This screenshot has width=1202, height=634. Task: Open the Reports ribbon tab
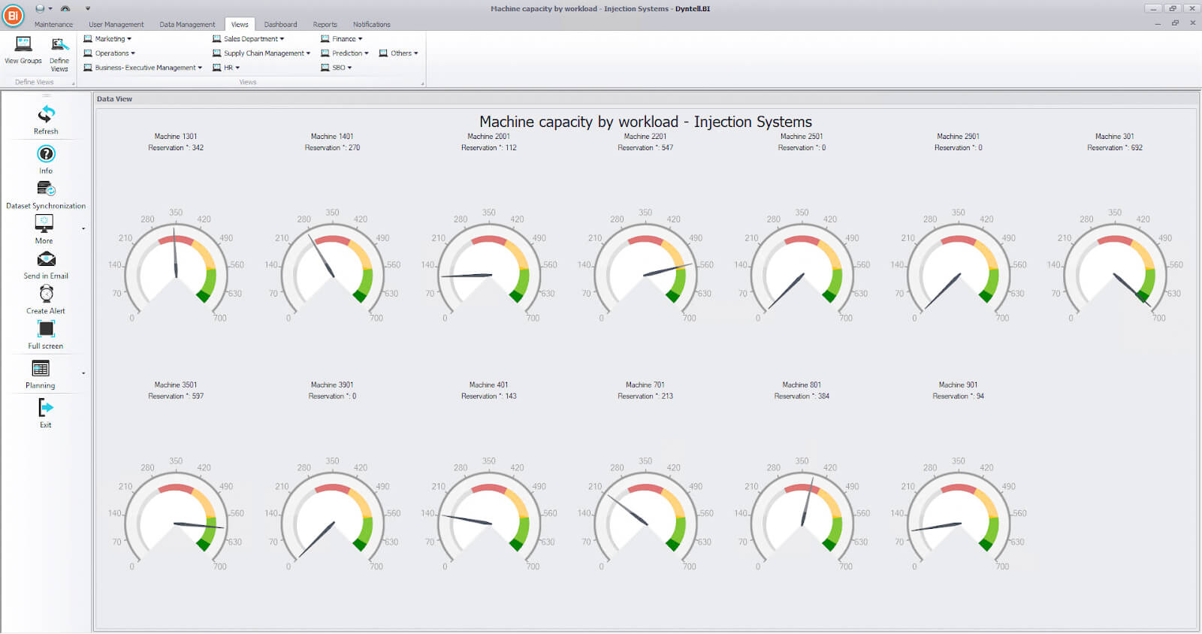coord(325,25)
